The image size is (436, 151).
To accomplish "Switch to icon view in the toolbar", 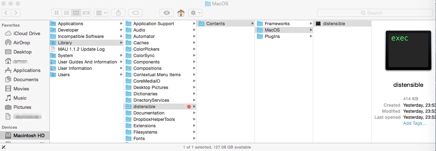I will click(x=56, y=13).
